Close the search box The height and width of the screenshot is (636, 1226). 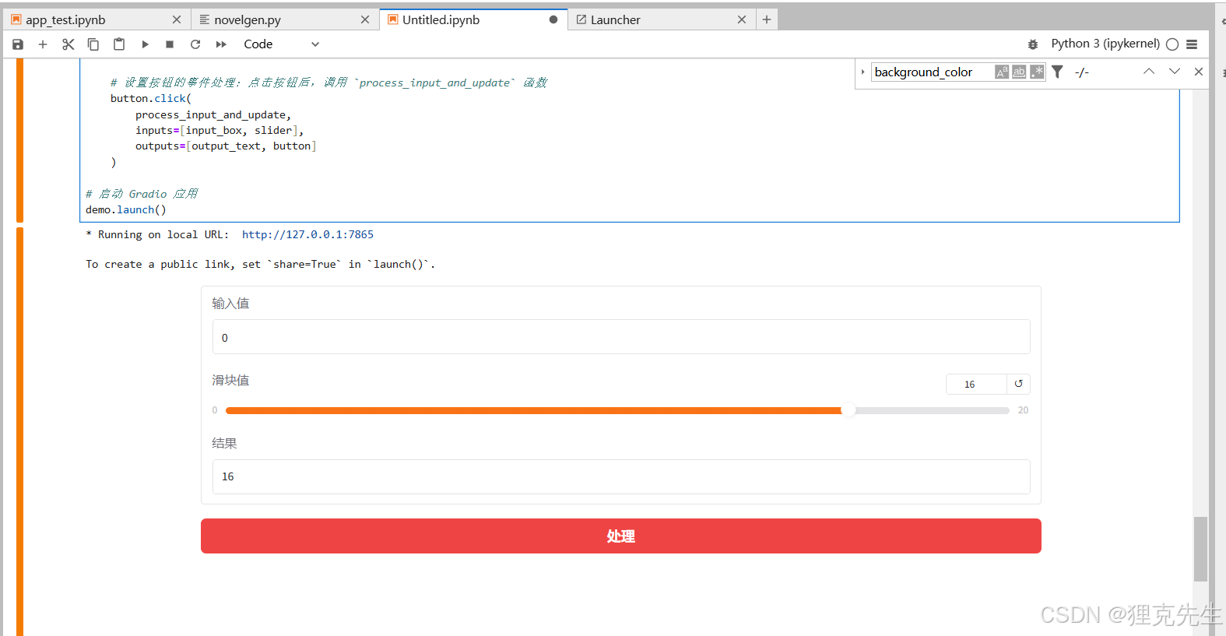click(x=1199, y=72)
